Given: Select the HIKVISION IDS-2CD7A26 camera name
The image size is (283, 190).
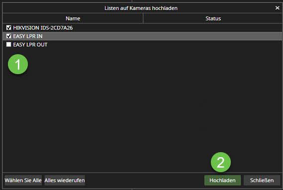Looking at the screenshot, I should click(43, 28).
